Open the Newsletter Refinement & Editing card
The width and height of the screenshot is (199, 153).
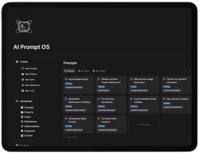78,105
